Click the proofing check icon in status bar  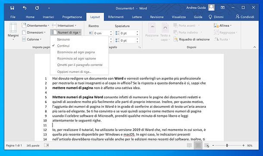(47, 145)
